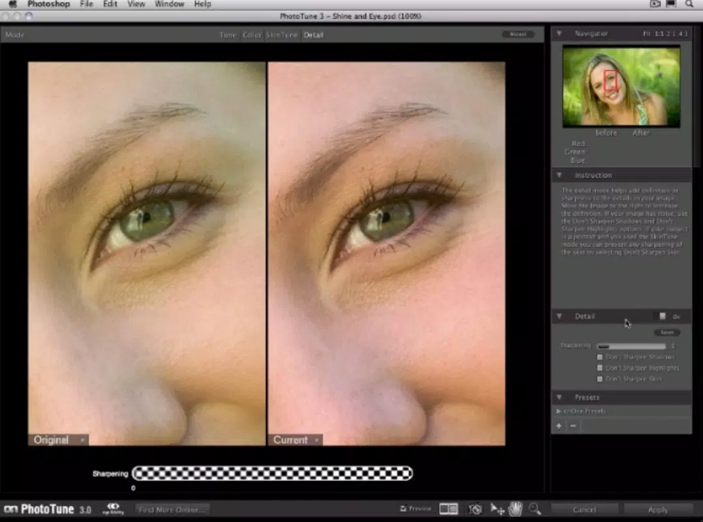Enable Don't Sharpen Highlights
This screenshot has height=522, width=703.
[600, 368]
